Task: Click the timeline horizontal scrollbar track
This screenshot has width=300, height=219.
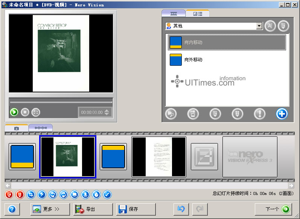Action: [149, 186]
